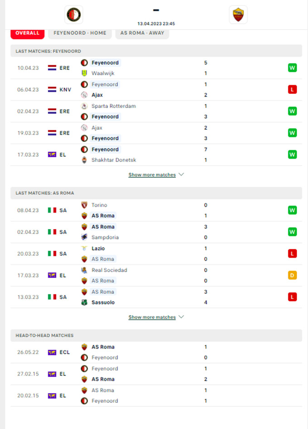Image resolution: width=308 pixels, height=429 pixels.
Task: Switch to Feyenoord - Home tab
Action: (x=80, y=34)
